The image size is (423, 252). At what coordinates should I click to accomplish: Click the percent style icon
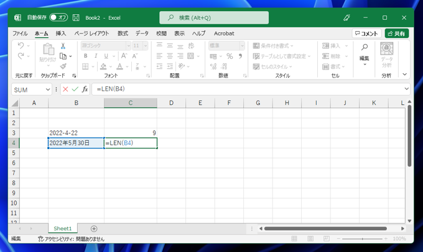tap(230, 56)
